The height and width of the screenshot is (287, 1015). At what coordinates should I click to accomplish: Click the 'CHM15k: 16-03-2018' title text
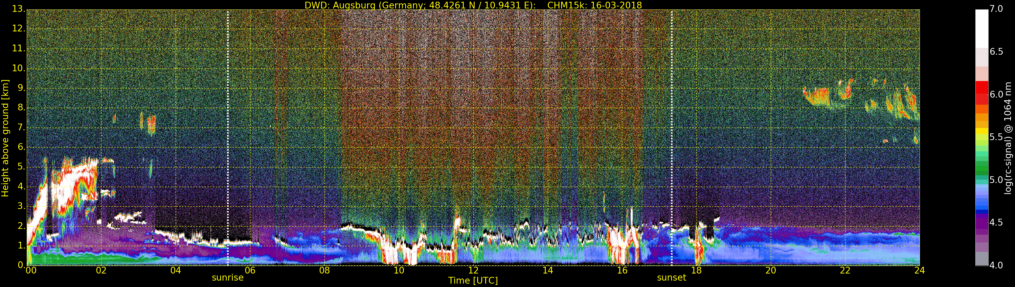pos(594,5)
